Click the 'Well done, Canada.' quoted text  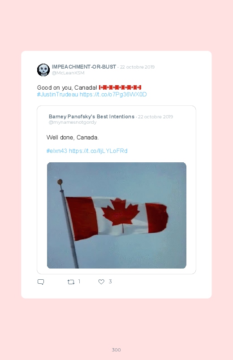tap(73, 138)
